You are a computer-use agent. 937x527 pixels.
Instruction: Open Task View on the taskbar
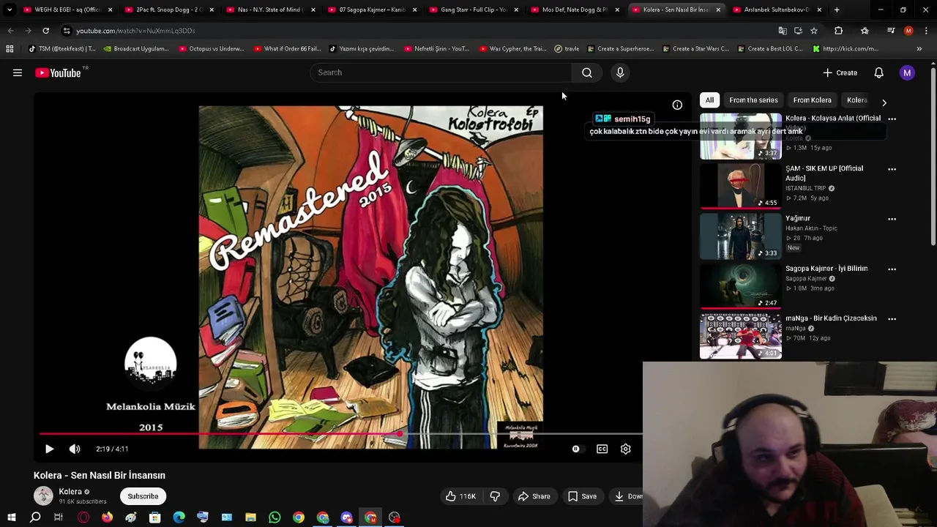[59, 517]
